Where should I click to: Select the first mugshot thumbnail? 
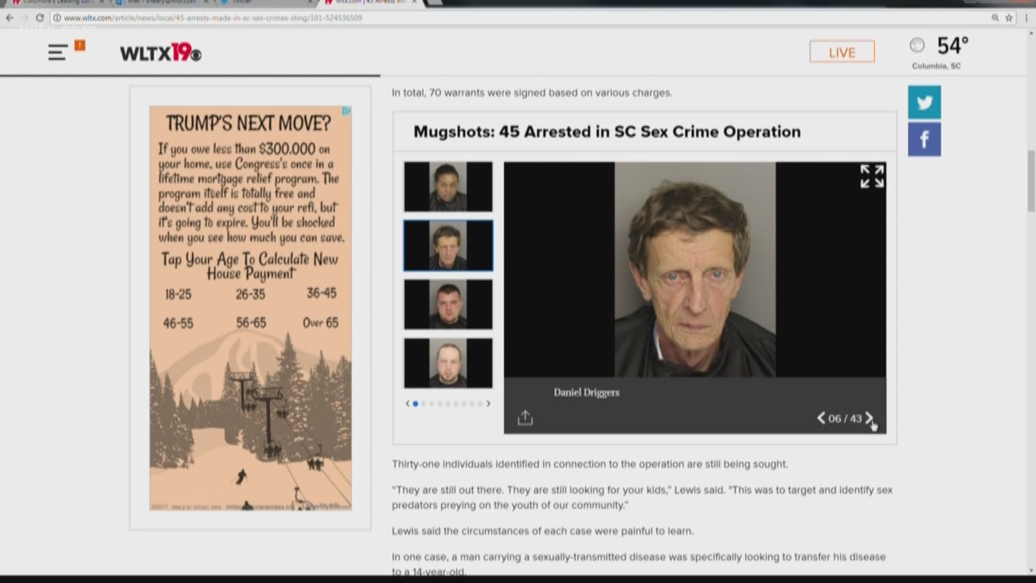(448, 187)
